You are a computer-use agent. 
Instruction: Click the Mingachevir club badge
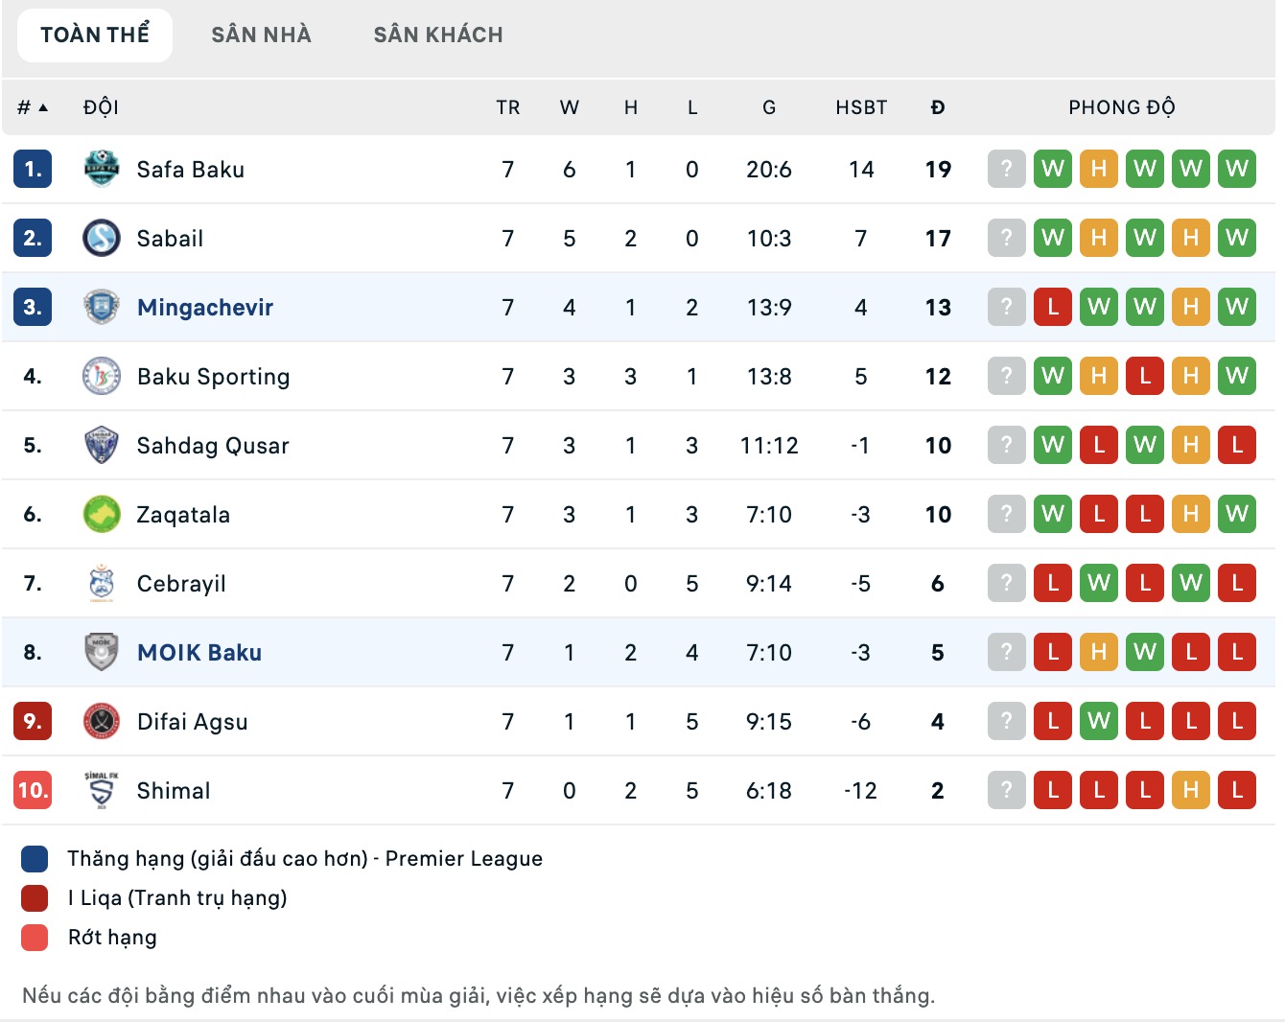pos(102,307)
